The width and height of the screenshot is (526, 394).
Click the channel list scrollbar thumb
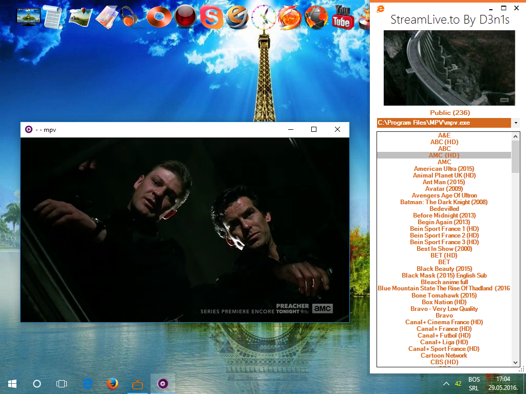pyautogui.click(x=516, y=156)
